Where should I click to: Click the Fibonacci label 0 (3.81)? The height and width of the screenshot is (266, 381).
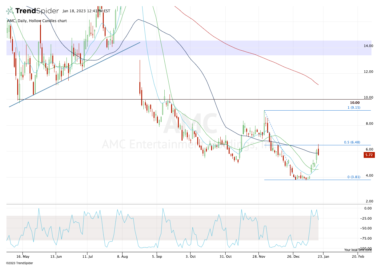point(354,177)
